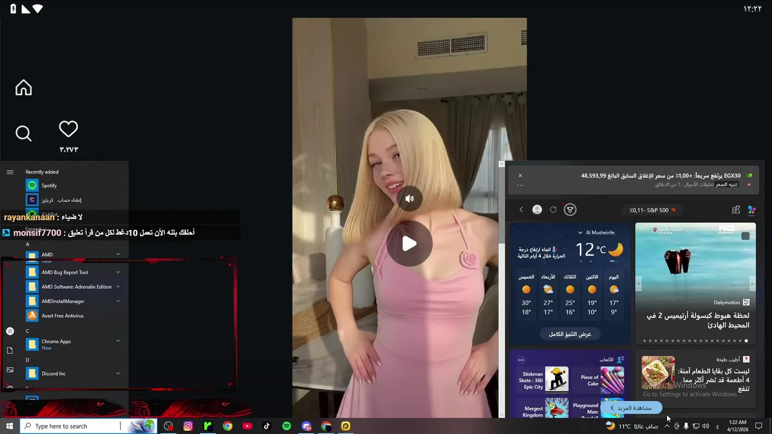
Task: Open the Kick icon in the taskbar
Action: 207,426
